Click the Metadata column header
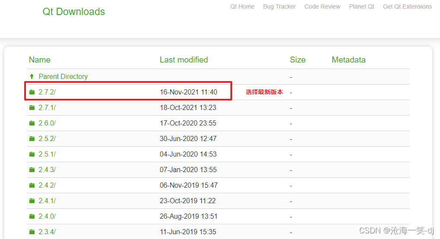The height and width of the screenshot is (239, 440). [x=348, y=60]
